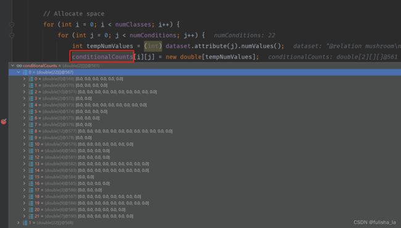Collapse the conditionalCounts root node
The image size is (401, 228).
[12, 66]
